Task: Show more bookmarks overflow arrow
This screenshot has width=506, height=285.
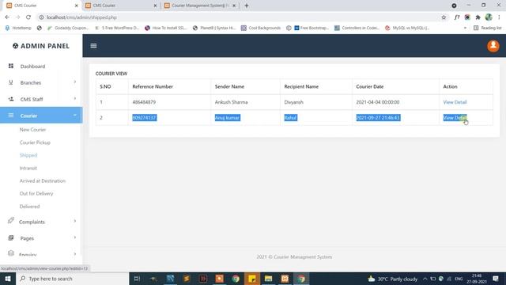Action: [x=465, y=28]
